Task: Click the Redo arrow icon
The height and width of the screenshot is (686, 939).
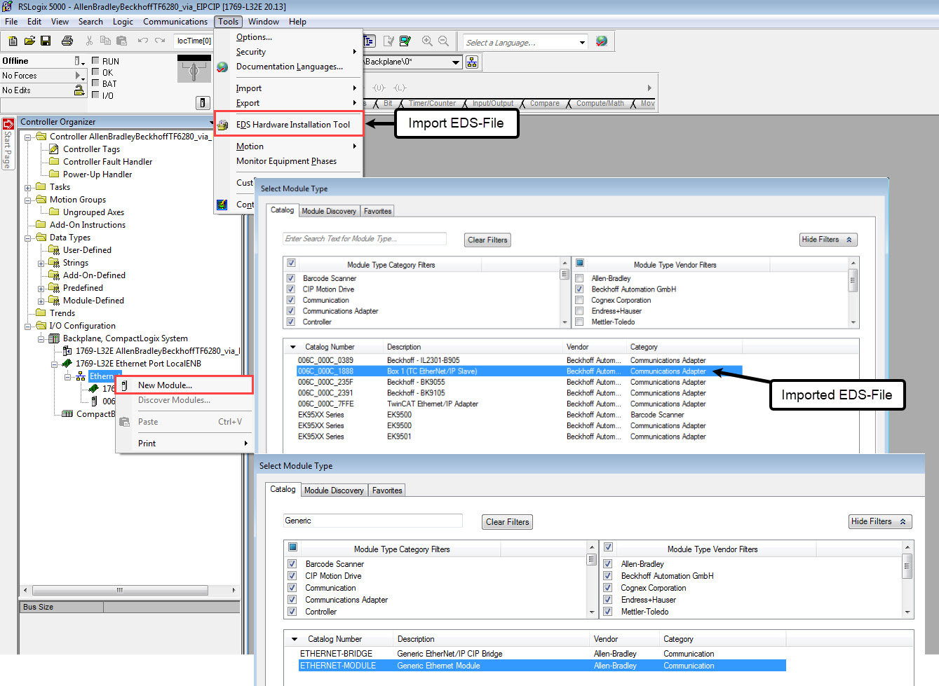Action: pyautogui.click(x=160, y=41)
